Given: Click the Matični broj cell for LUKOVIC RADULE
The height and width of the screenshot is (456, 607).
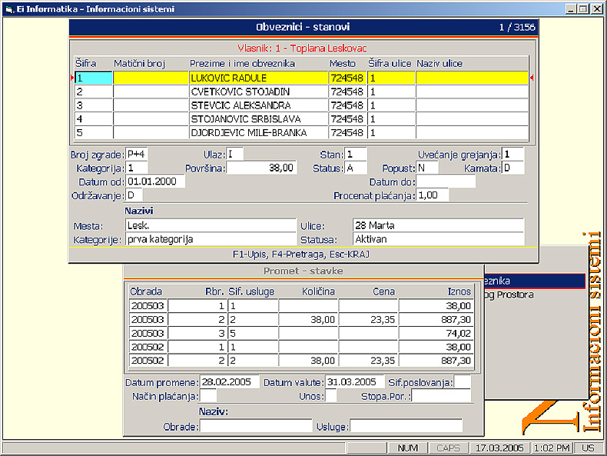Looking at the screenshot, I should tap(151, 78).
